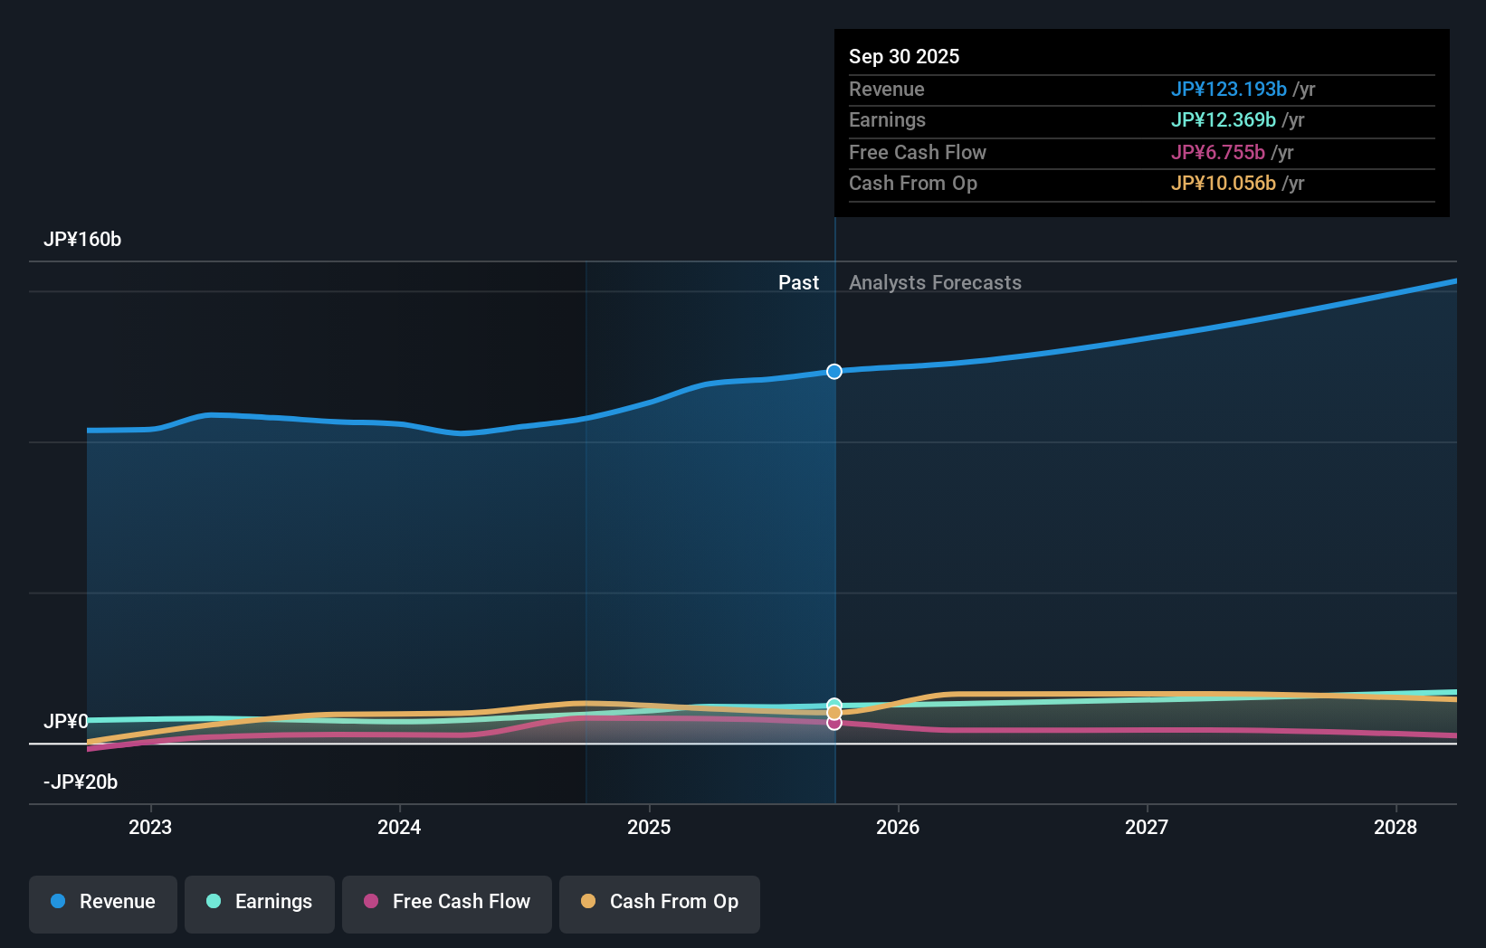Click the past/forecast divider line
Screen dimensions: 1486x948
tap(833, 543)
